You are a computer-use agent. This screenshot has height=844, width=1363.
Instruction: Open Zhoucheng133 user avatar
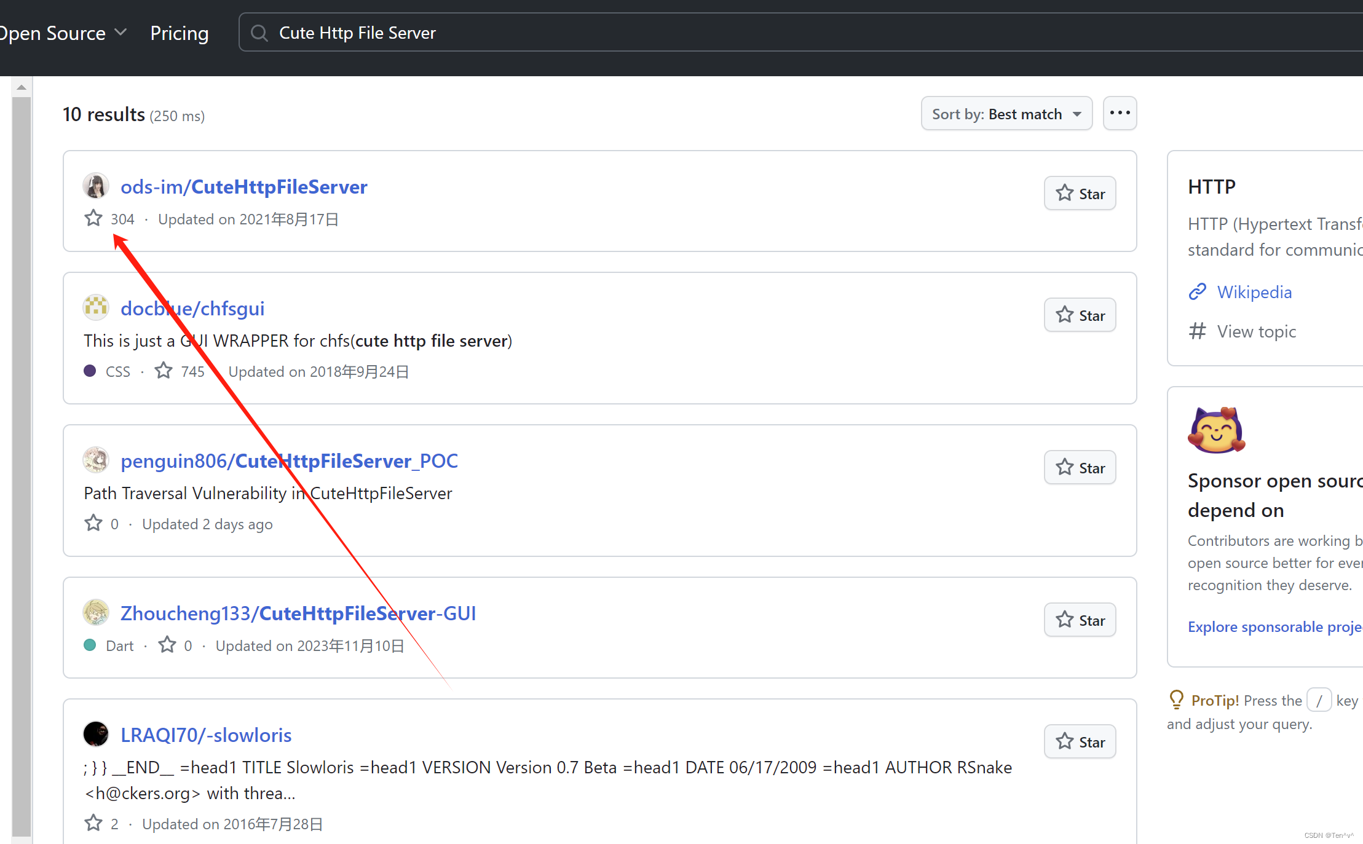[96, 612]
